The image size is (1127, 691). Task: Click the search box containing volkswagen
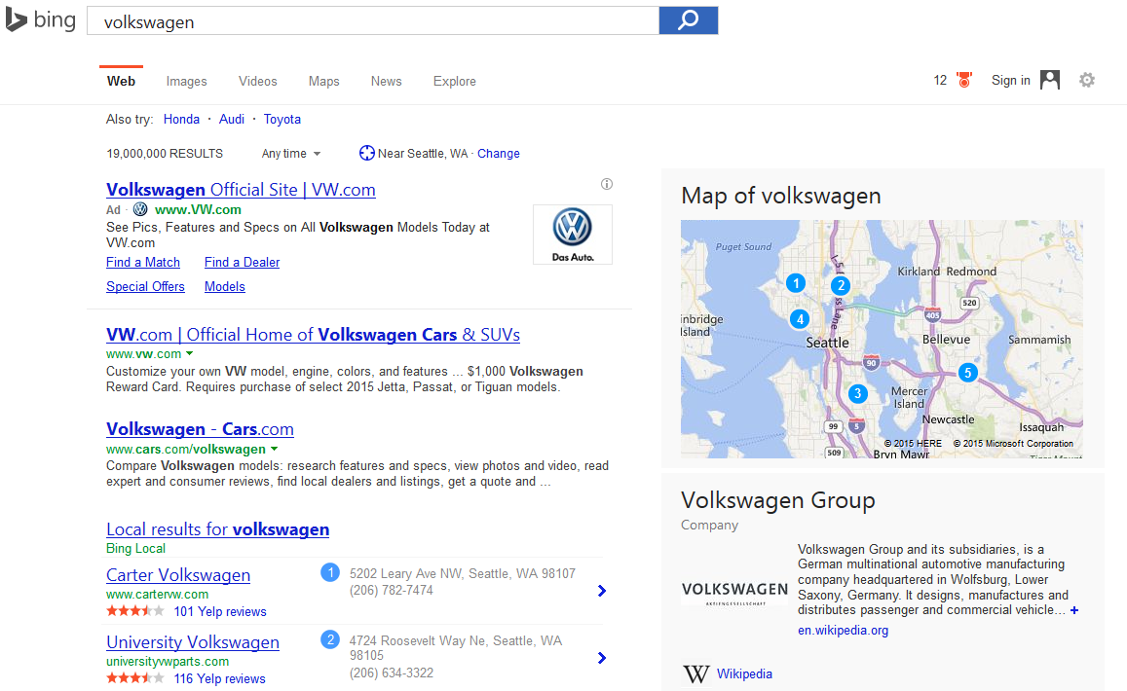pyautogui.click(x=372, y=21)
